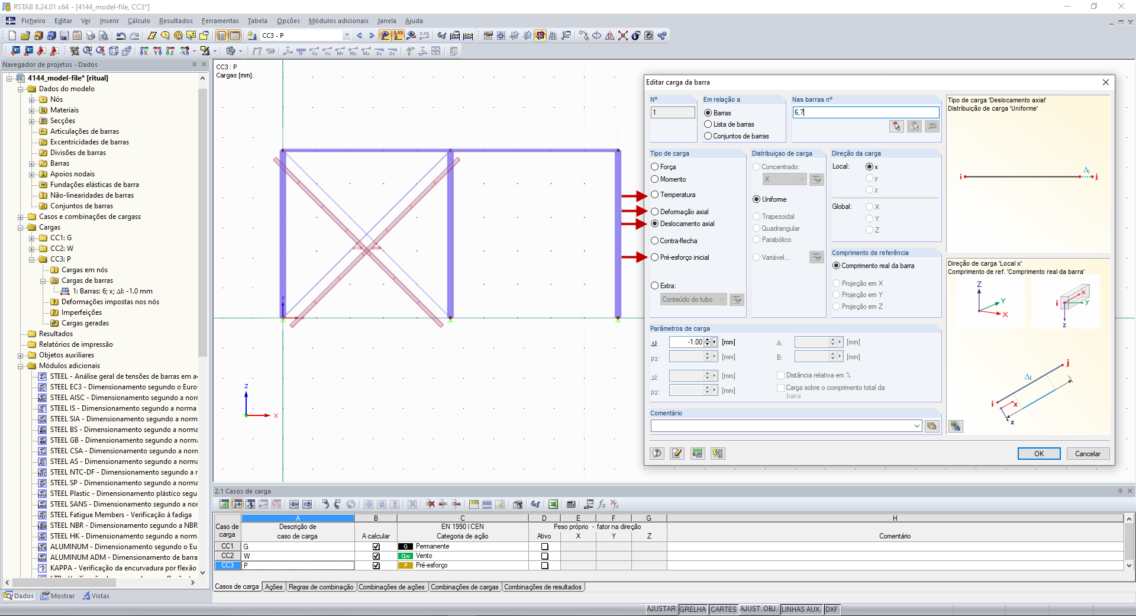Open the Ficheiro menu
The width and height of the screenshot is (1136, 616).
[x=33, y=21]
